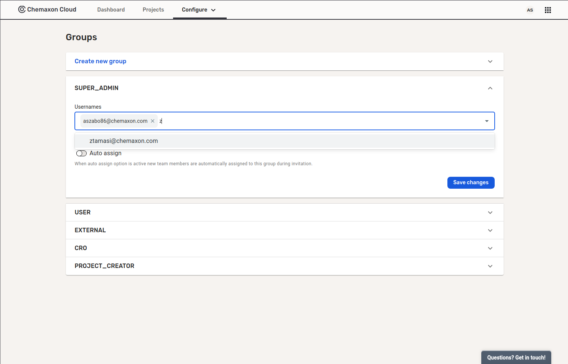Screen dimensions: 568x364
Task: Expand the PROJECT_CREATOR group chevron
Action: pos(490,266)
